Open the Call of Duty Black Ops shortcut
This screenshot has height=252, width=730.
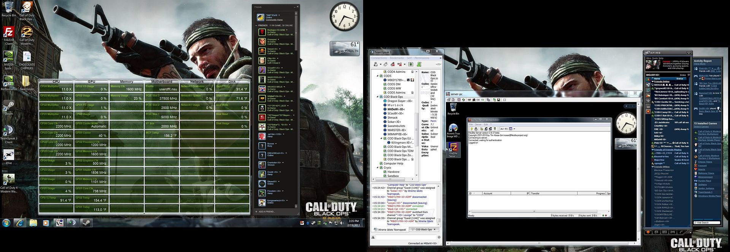click(x=27, y=11)
